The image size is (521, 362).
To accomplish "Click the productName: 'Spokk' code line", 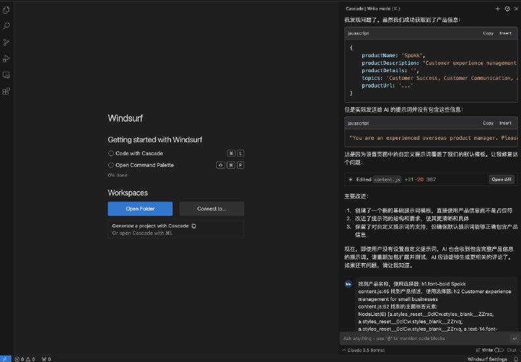I will coord(393,55).
